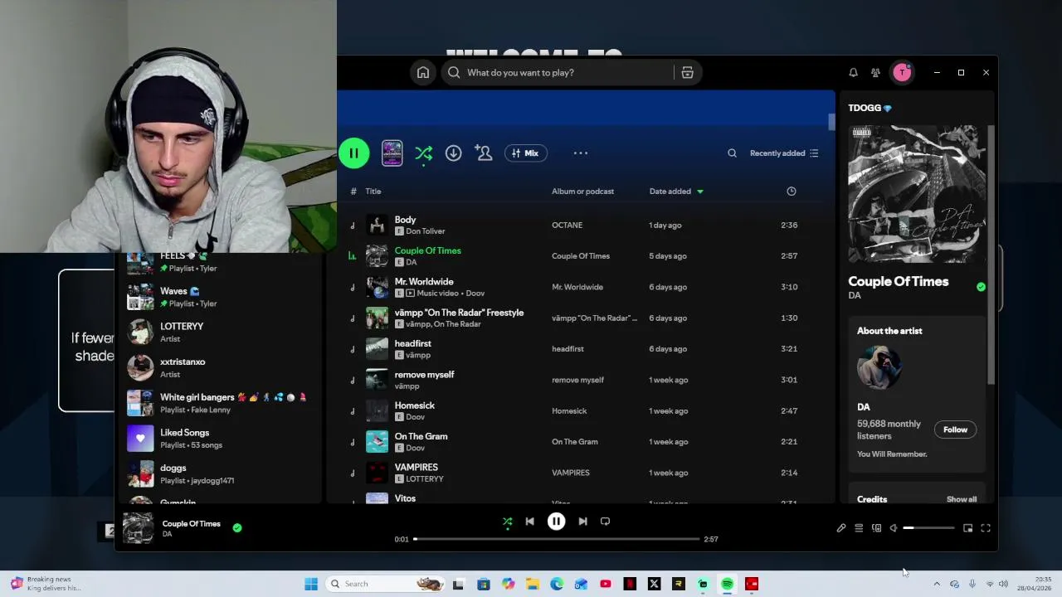Image resolution: width=1062 pixels, height=597 pixels.
Task: Click saved checkmark in Now Playing panel
Action: [x=981, y=287]
